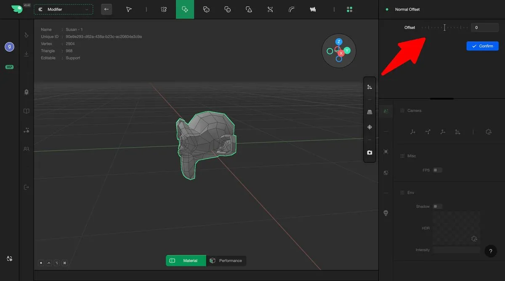Screen dimensions: 505x281
Task: Click the language translate icon in sidebar
Action: pos(9,259)
